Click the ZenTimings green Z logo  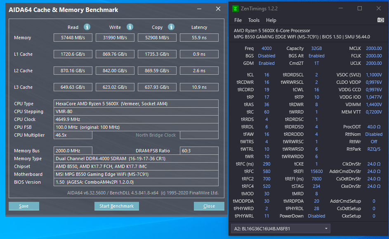click(x=235, y=9)
